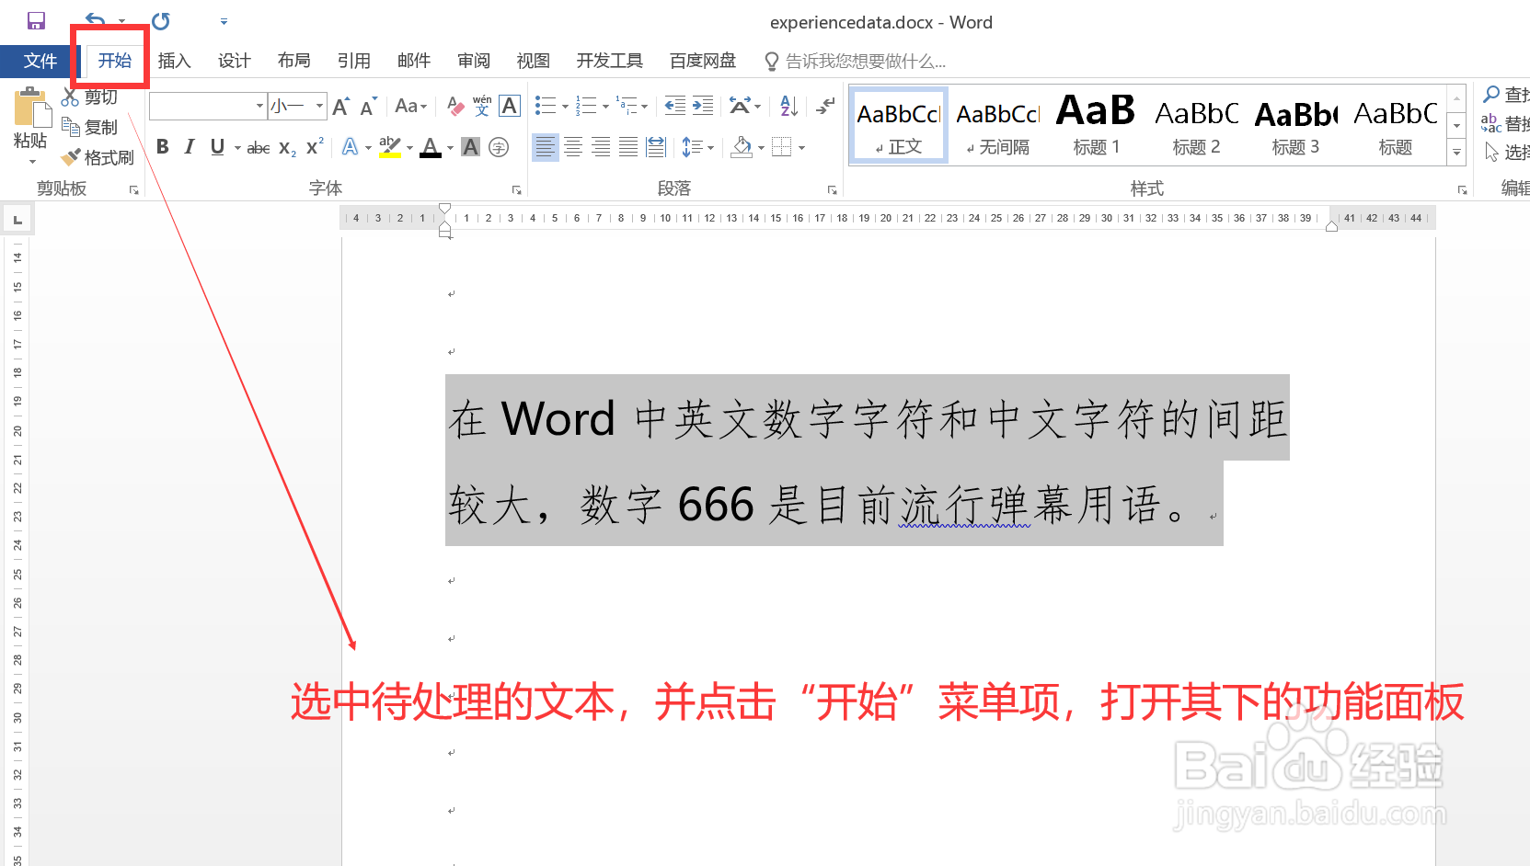Screen dimensions: 1530x866
Task: Open line spacing options
Action: (693, 147)
